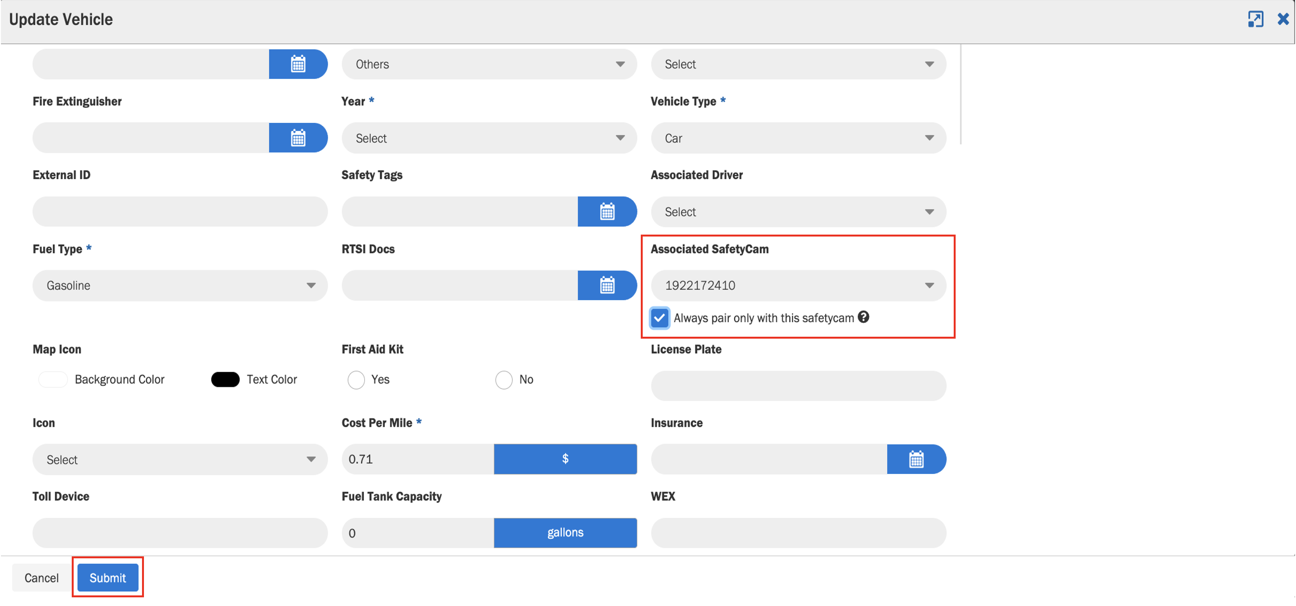Uncheck Always pair only with this safetycam
This screenshot has height=606, width=1296.
(x=659, y=318)
